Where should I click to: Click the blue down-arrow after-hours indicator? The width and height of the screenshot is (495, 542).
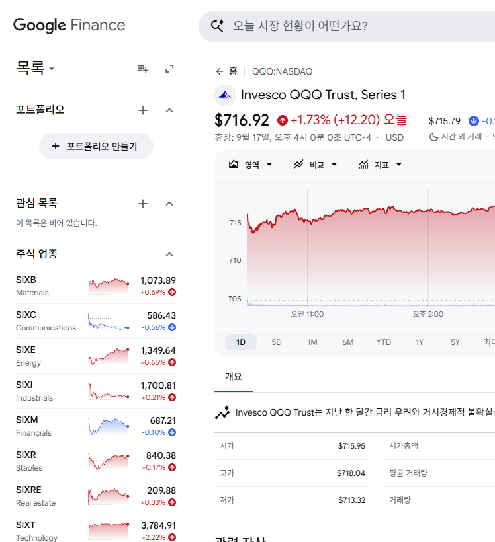474,121
